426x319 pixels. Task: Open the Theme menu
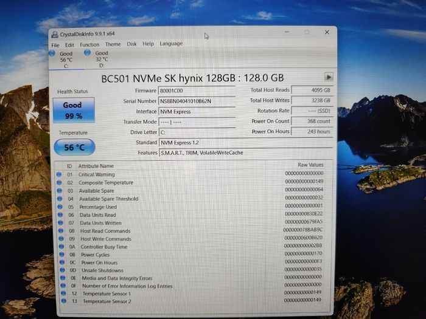(113, 44)
